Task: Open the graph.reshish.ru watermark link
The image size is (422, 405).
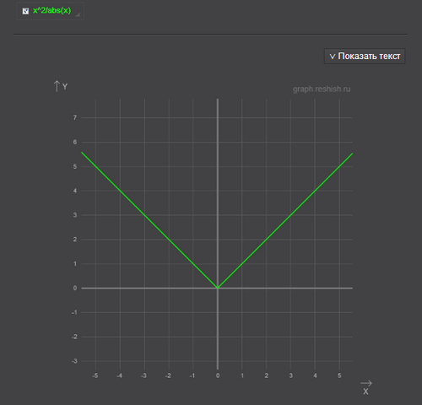Action: [x=322, y=89]
